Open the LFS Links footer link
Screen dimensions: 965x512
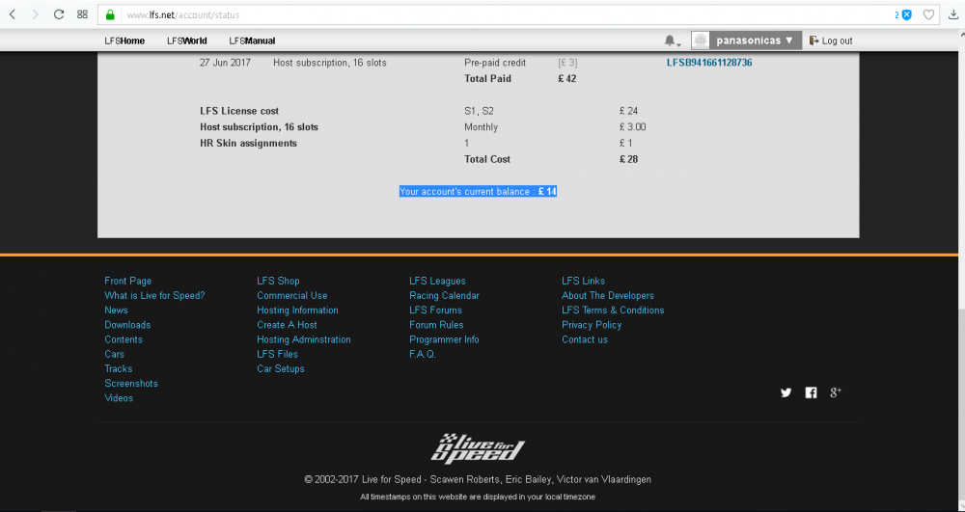point(584,281)
